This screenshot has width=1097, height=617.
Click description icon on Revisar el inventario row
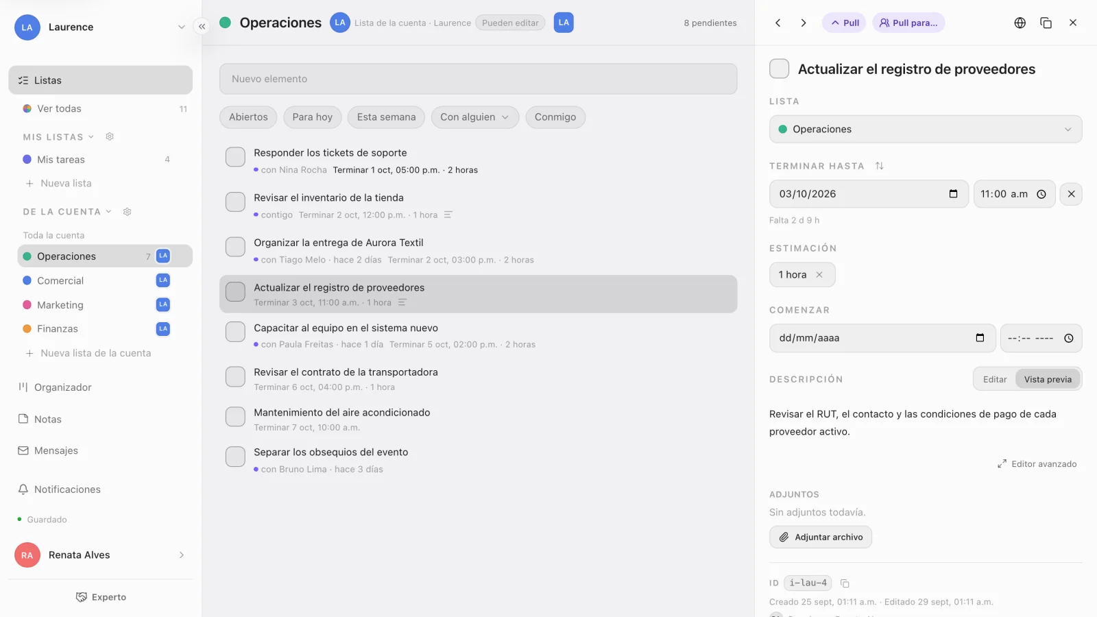point(448,215)
